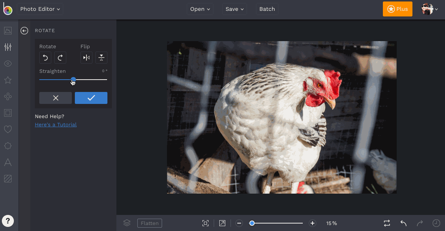Select the Edit sliders sidebar tool

point(8,47)
